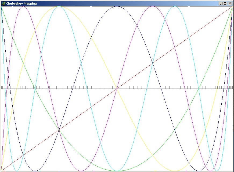Click the Chebyshev Mapping app icon in title bar
Image resolution: width=234 pixels, height=172 pixels.
pos(3,3)
